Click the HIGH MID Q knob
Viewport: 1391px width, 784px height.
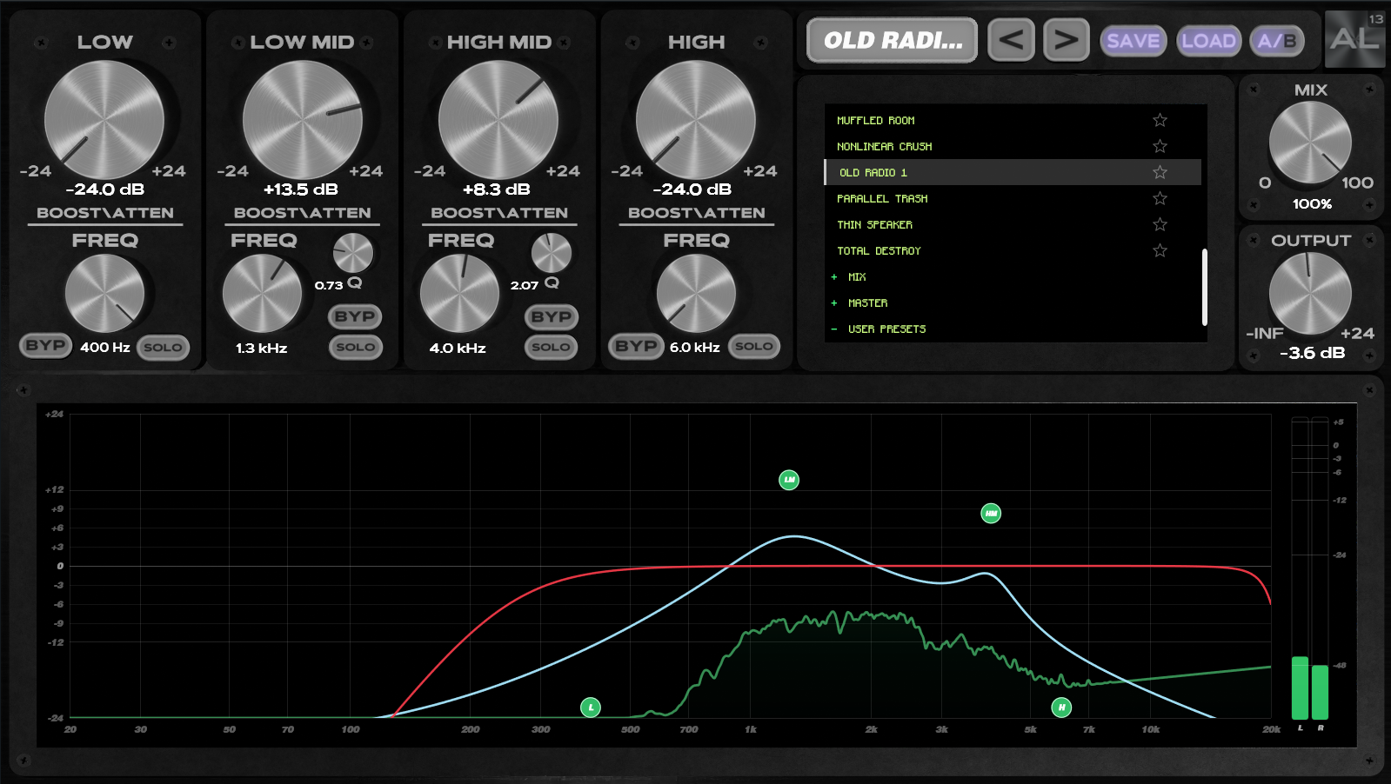tap(552, 253)
